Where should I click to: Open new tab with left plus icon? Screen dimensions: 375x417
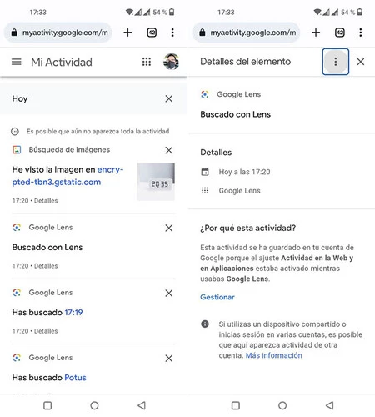pos(127,33)
